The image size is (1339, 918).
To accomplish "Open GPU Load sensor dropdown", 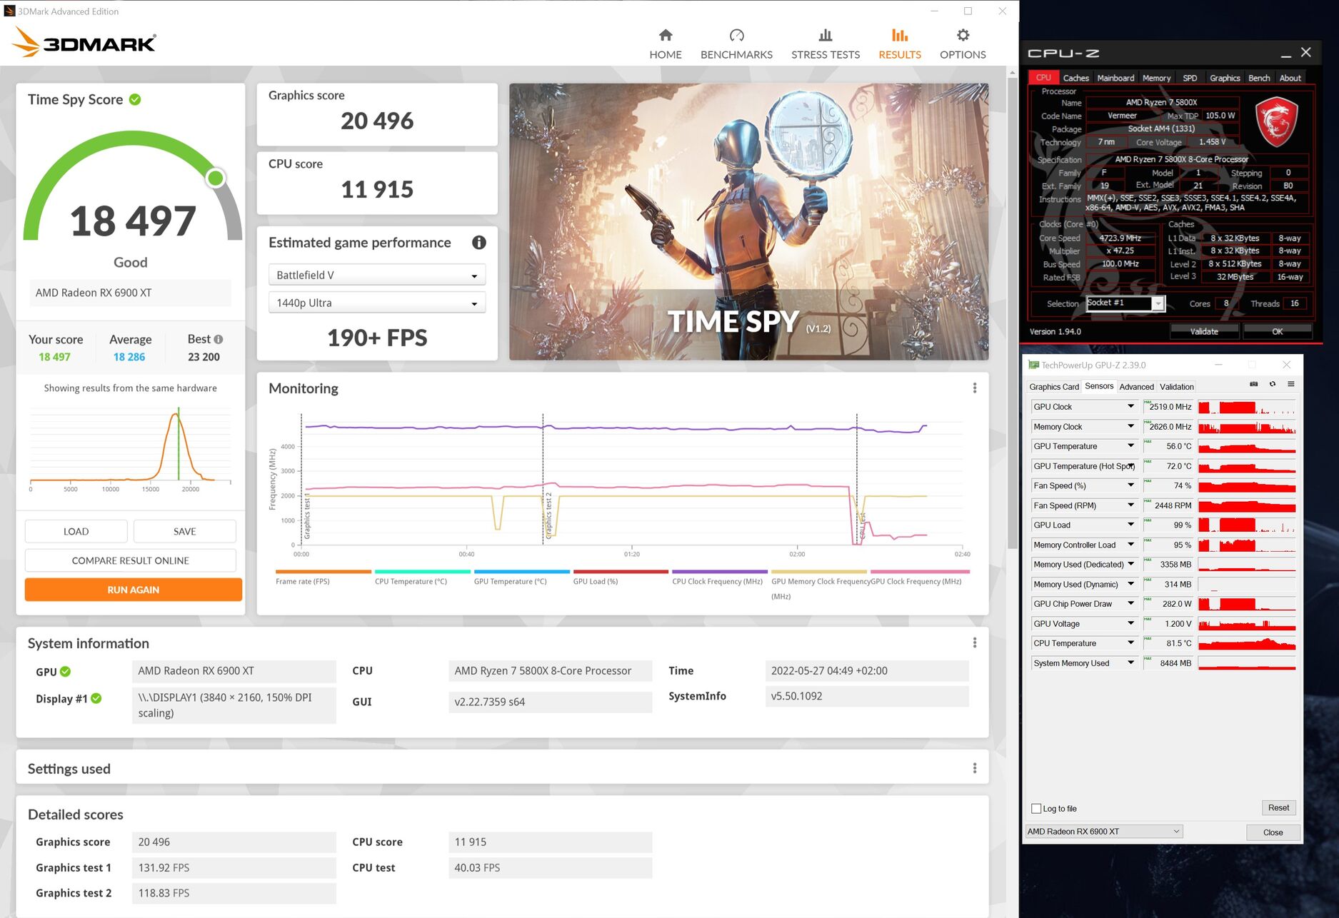I will (1130, 525).
